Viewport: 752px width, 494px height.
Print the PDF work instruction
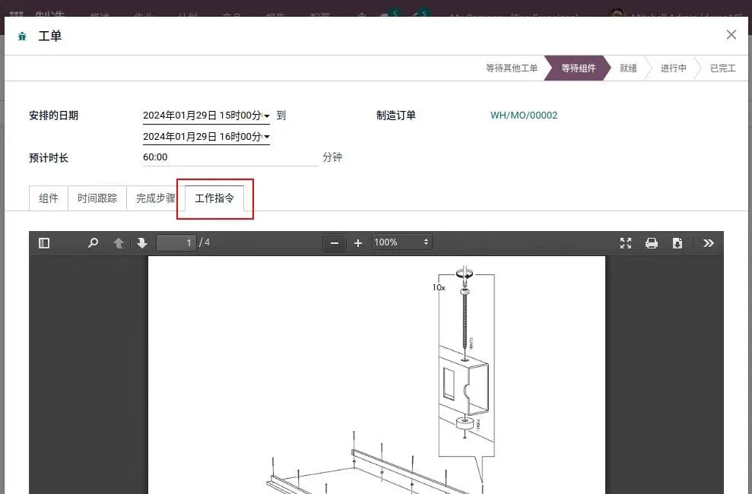pos(652,243)
